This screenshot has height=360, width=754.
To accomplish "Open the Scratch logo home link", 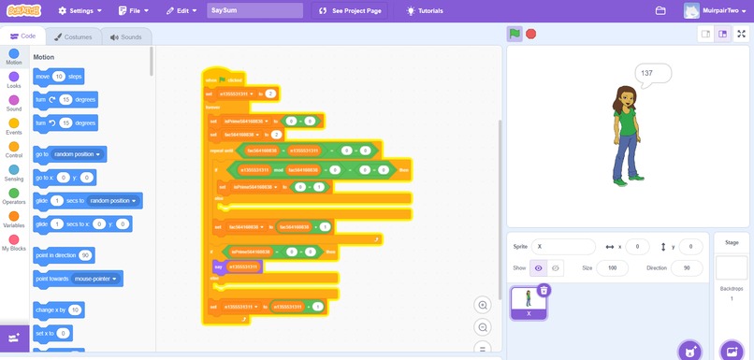I will 24,10.
